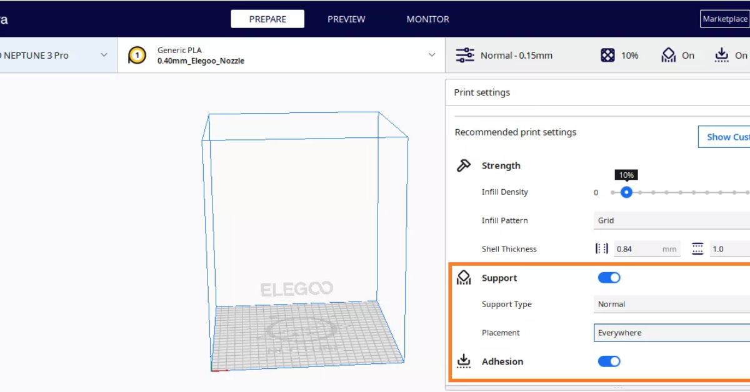Click the print profile sliders icon
The height and width of the screenshot is (392, 750).
click(x=465, y=56)
